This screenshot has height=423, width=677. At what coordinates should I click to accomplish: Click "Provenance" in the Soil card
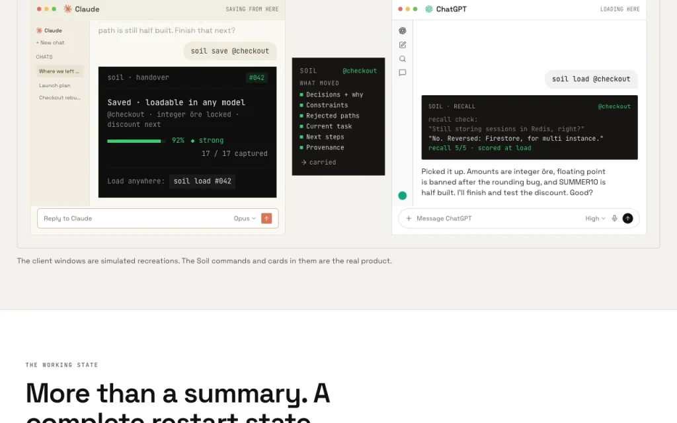point(325,147)
